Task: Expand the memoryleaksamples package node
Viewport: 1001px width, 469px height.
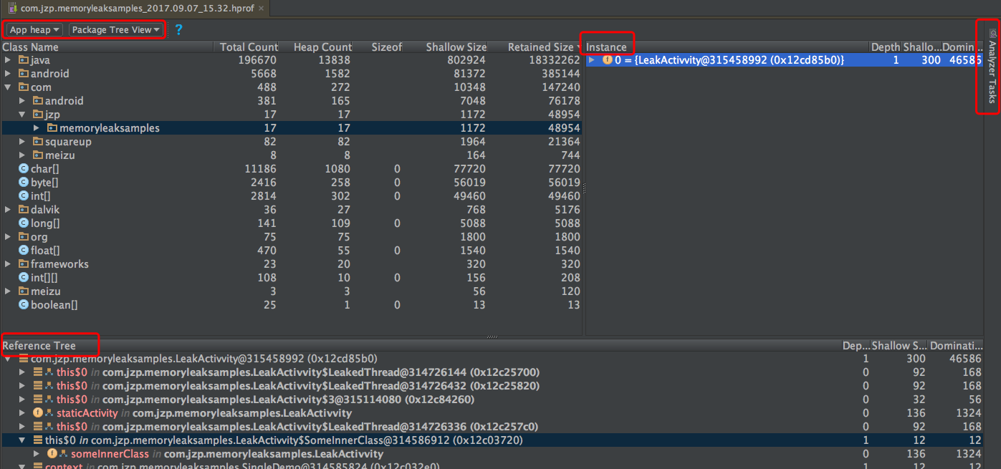Action: (37, 128)
